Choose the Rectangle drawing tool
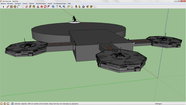 [x=11, y=7]
